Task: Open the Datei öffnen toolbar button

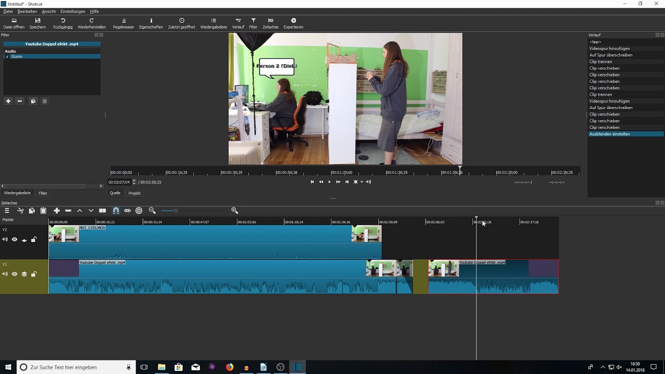Action: click(x=14, y=23)
